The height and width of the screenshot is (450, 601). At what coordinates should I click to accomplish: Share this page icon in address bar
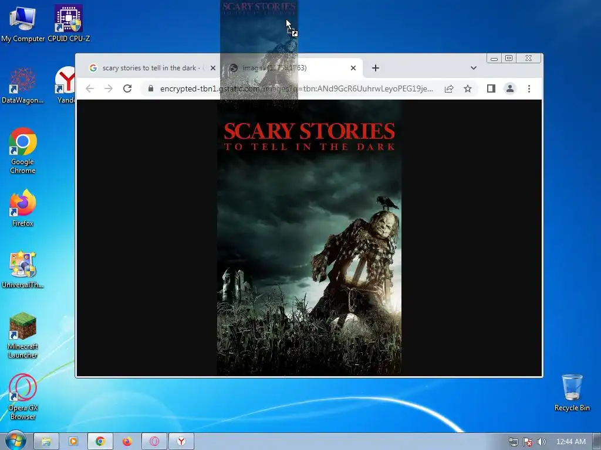tap(449, 89)
